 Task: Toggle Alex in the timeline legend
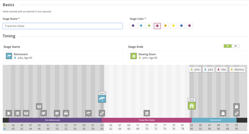pyautogui.click(x=222, y=70)
